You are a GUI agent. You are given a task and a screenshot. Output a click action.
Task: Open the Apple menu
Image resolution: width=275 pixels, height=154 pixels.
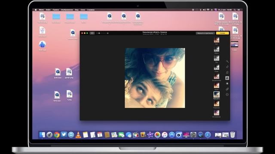tap(36, 10)
